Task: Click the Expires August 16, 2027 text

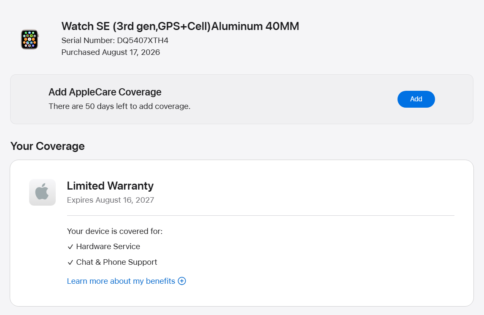Action: pyautogui.click(x=111, y=200)
